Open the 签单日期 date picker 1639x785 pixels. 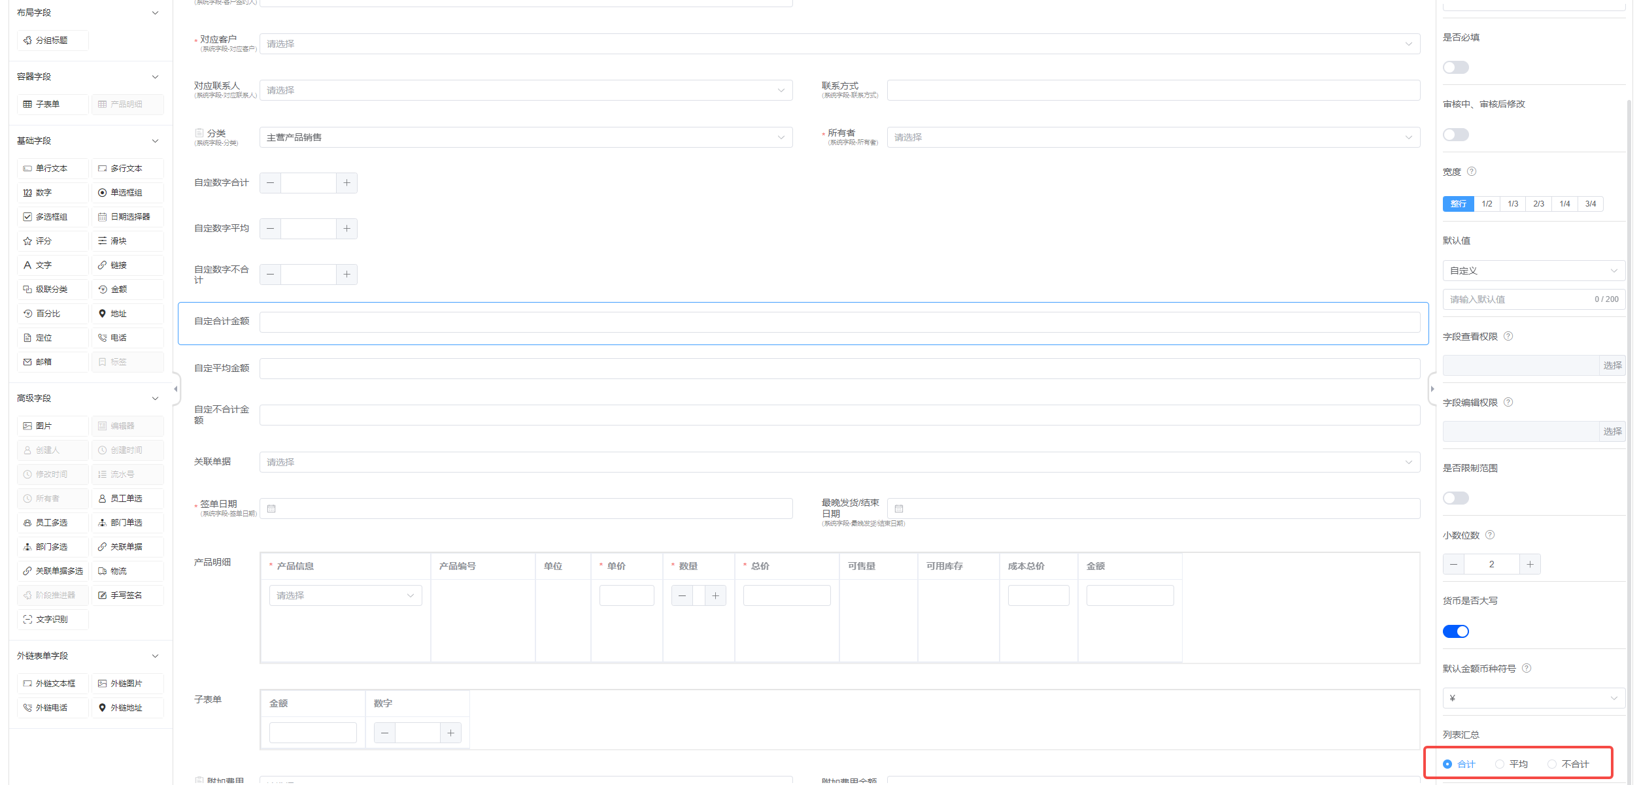(x=526, y=509)
